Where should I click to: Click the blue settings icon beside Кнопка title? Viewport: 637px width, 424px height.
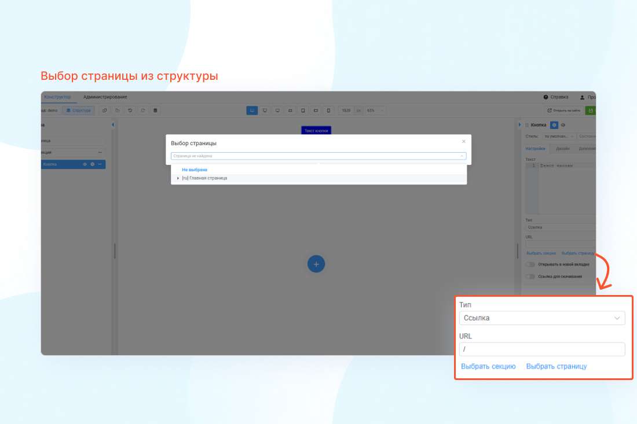coord(554,125)
